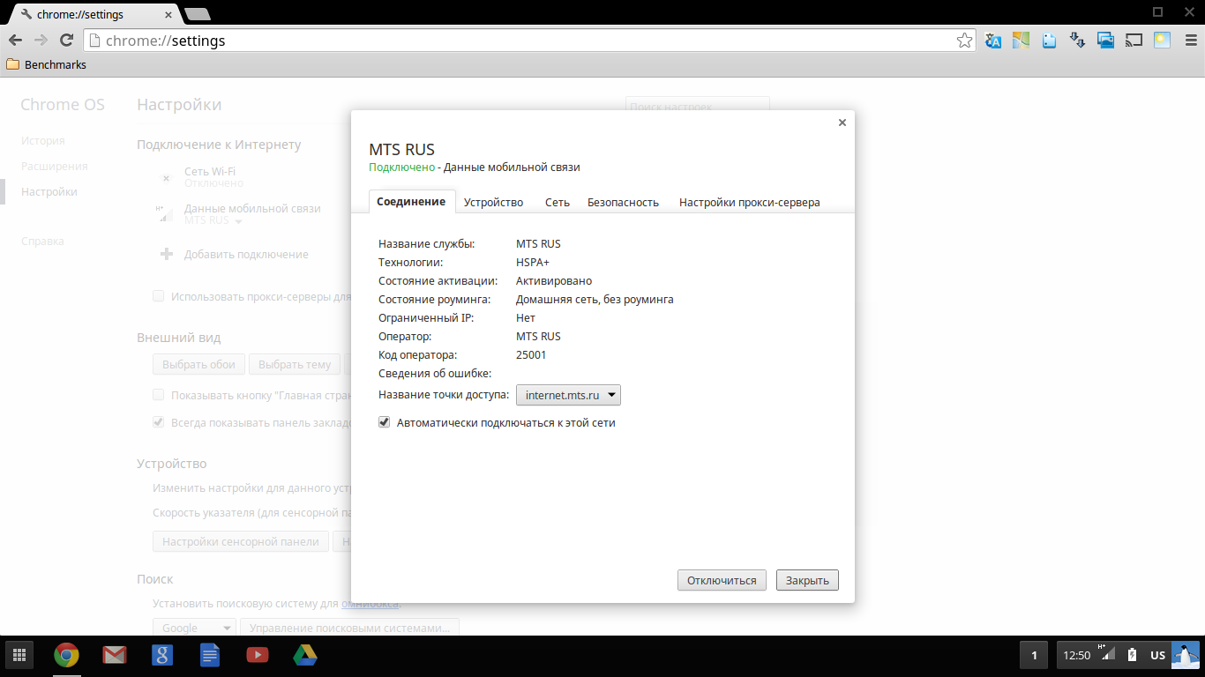The image size is (1205, 677).
Task: Click the penguin user avatar
Action: (1184, 655)
